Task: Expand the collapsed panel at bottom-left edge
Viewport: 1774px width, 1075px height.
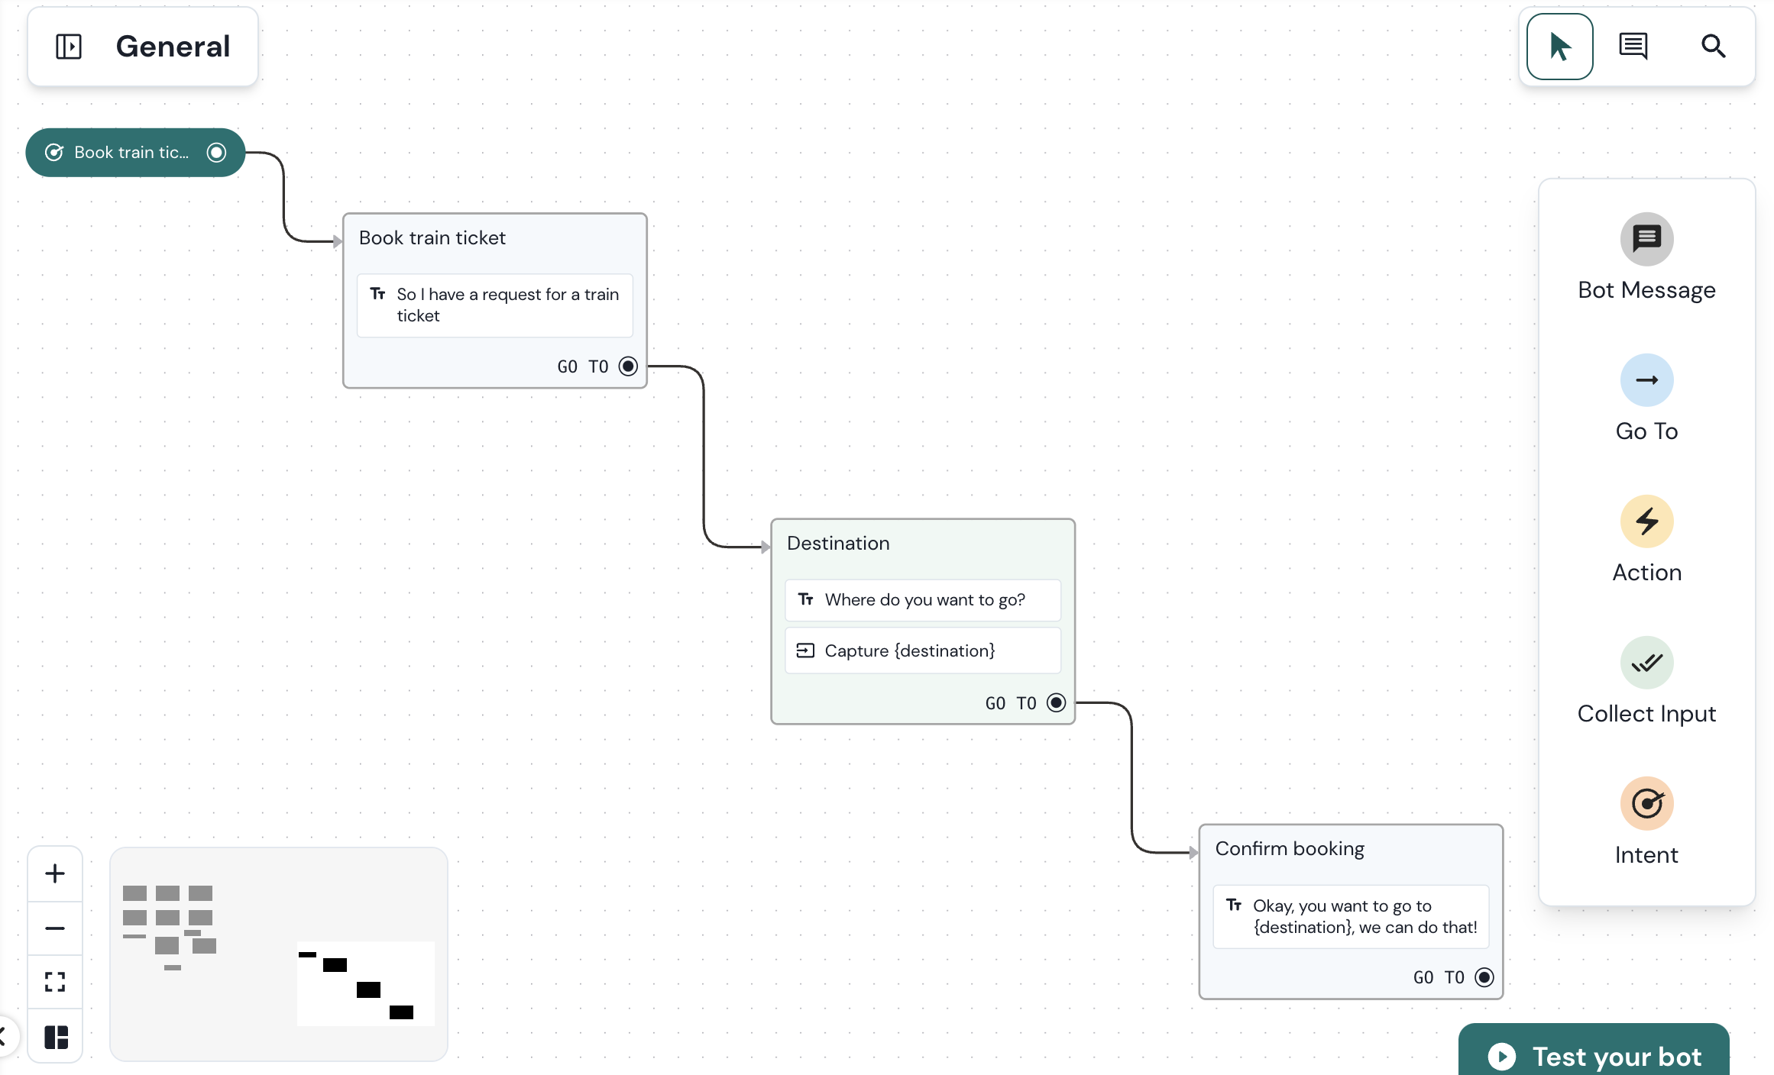Action: [x=3, y=1036]
